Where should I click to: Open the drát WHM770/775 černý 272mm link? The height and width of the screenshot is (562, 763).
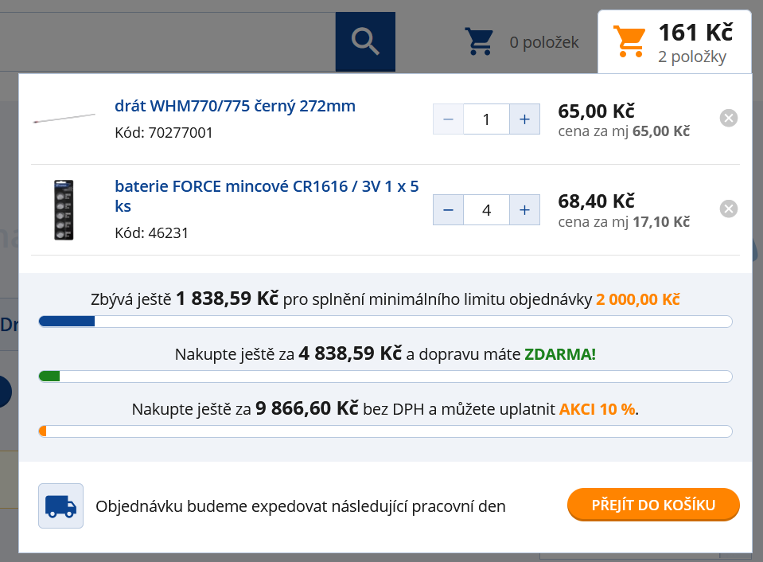click(235, 107)
